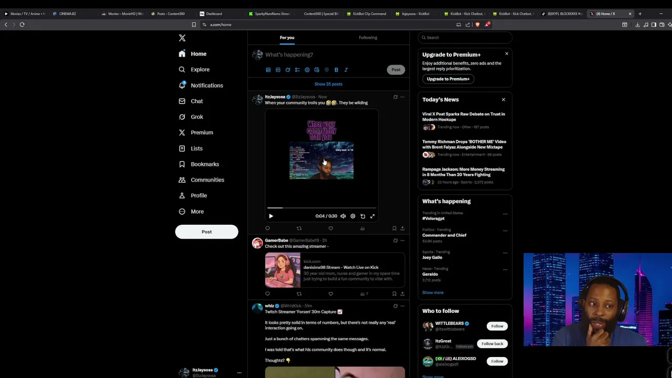Click Grok icon on ItzJaysosa's post
This screenshot has height=378, width=672.
point(395,97)
